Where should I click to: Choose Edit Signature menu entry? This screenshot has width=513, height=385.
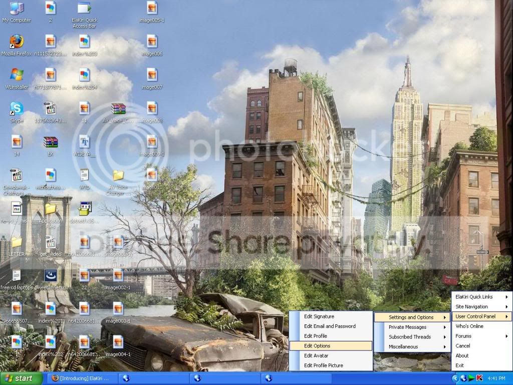coord(331,316)
